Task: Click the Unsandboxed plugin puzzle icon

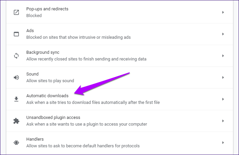Action: (16, 121)
